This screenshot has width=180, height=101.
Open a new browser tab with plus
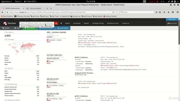pyautogui.click(x=51, y=8)
